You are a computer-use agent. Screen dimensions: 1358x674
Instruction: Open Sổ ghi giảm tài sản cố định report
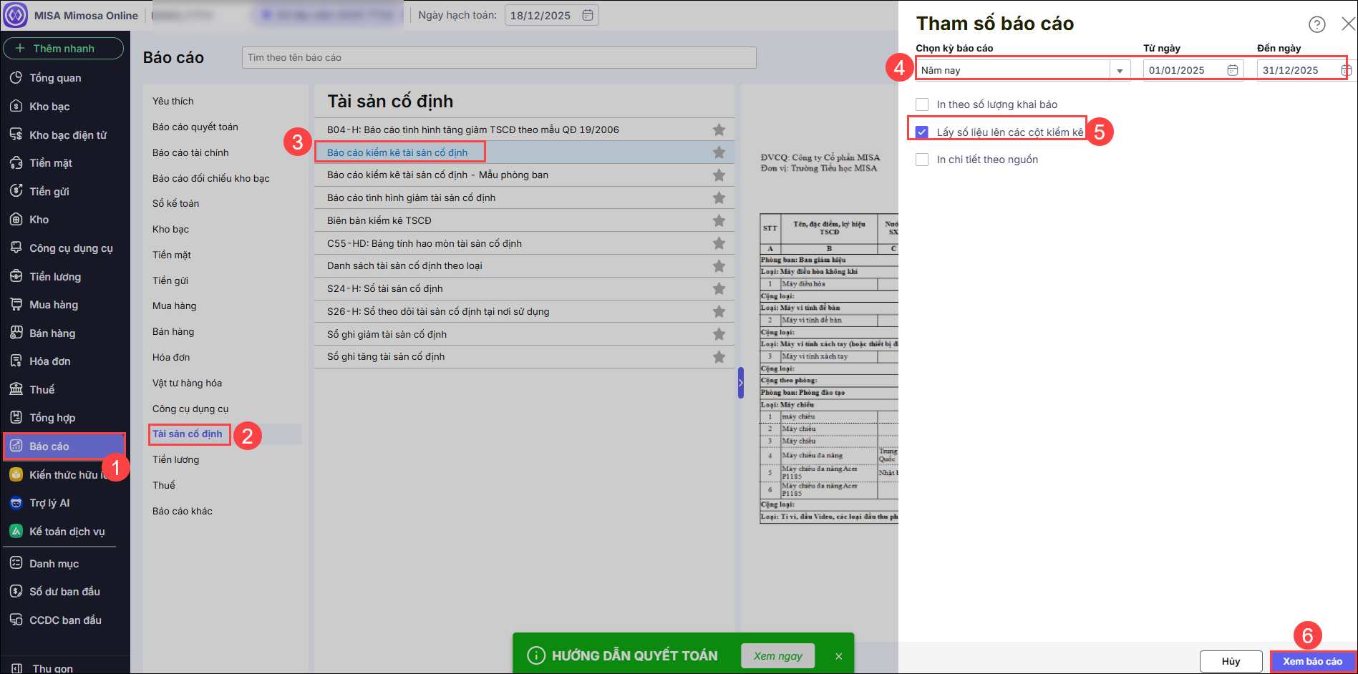387,334
